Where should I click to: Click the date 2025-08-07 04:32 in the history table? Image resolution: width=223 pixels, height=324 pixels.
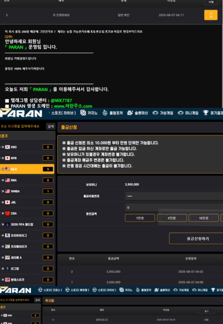191,271
